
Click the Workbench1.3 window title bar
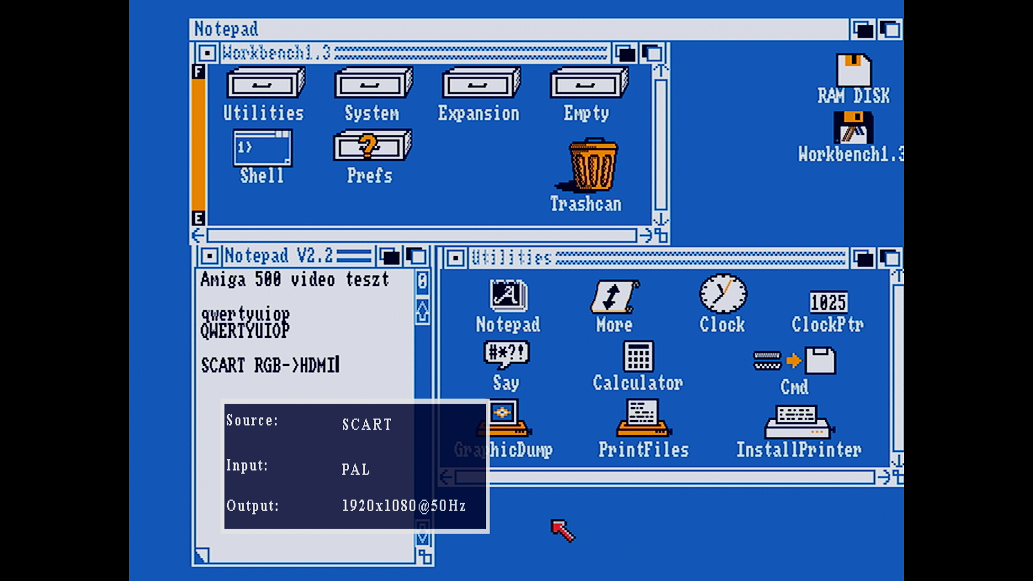point(414,53)
